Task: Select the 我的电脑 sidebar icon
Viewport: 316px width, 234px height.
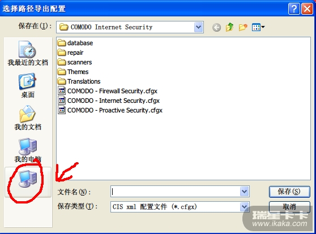Action: click(x=28, y=150)
